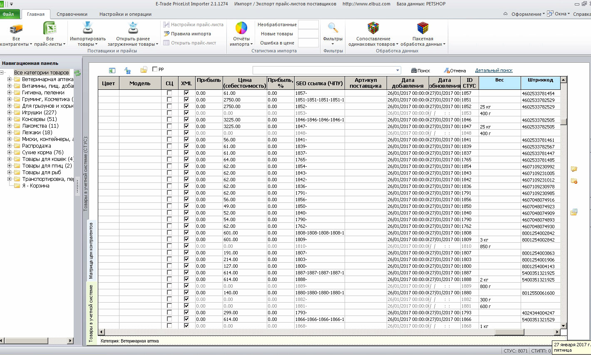The width and height of the screenshot is (591, 355).
Task: Click the Ошибка в цене counter field
Action: [308, 43]
